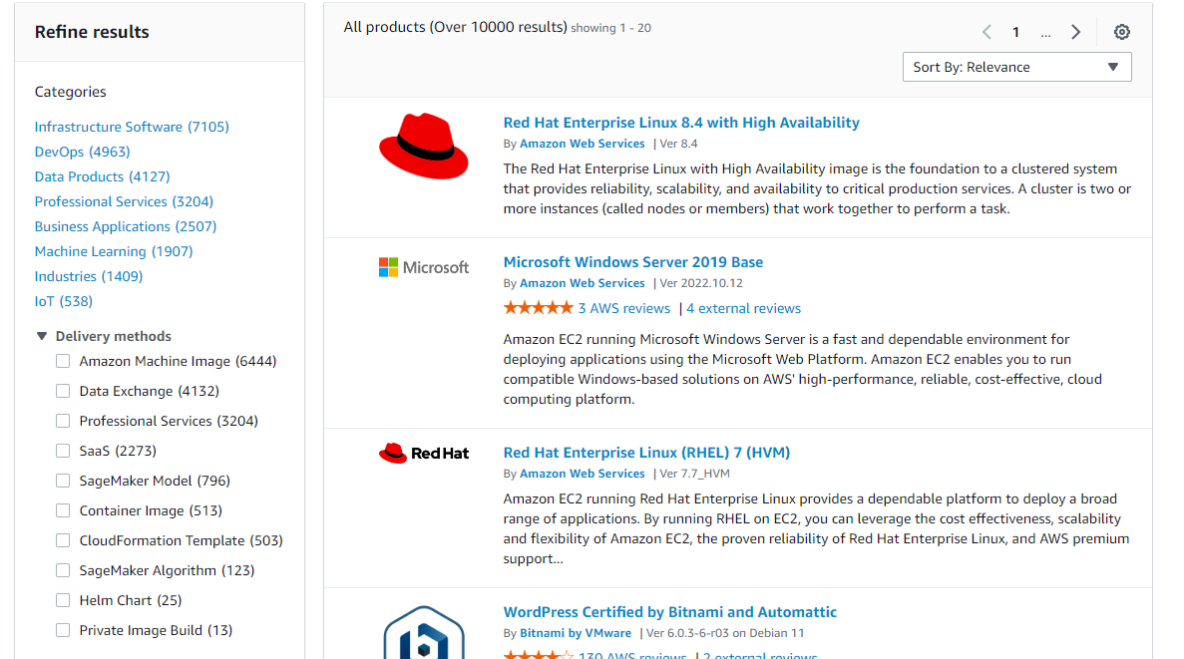1184x659 pixels.
Task: Select Professional Services category link
Action: point(124,201)
